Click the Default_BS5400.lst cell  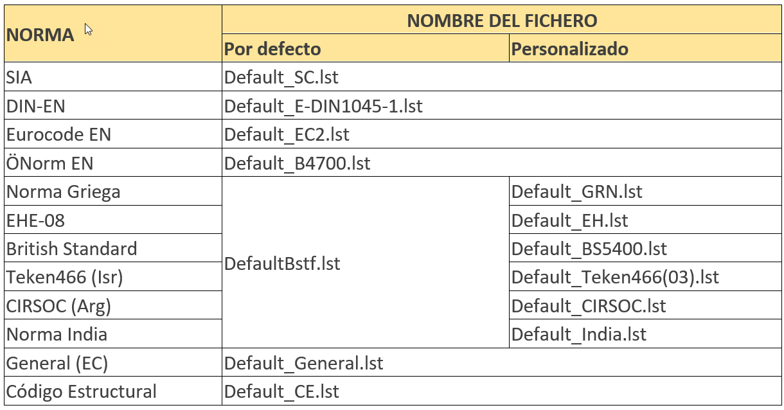click(x=589, y=249)
